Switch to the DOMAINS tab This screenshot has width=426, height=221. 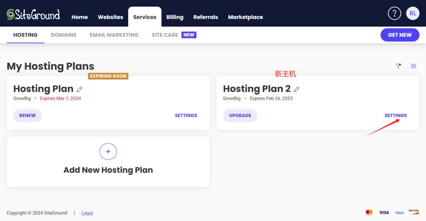click(64, 35)
